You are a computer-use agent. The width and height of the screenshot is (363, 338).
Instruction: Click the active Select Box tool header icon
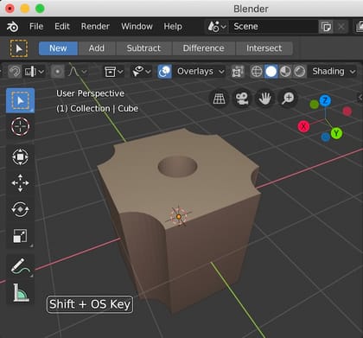pos(19,48)
